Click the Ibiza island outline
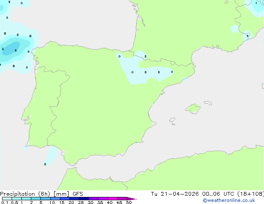This screenshot has height=204, width=264. pyautogui.click(x=172, y=120)
